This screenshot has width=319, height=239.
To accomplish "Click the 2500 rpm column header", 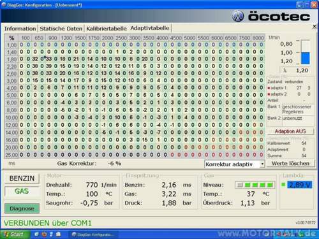I will 121,38.
